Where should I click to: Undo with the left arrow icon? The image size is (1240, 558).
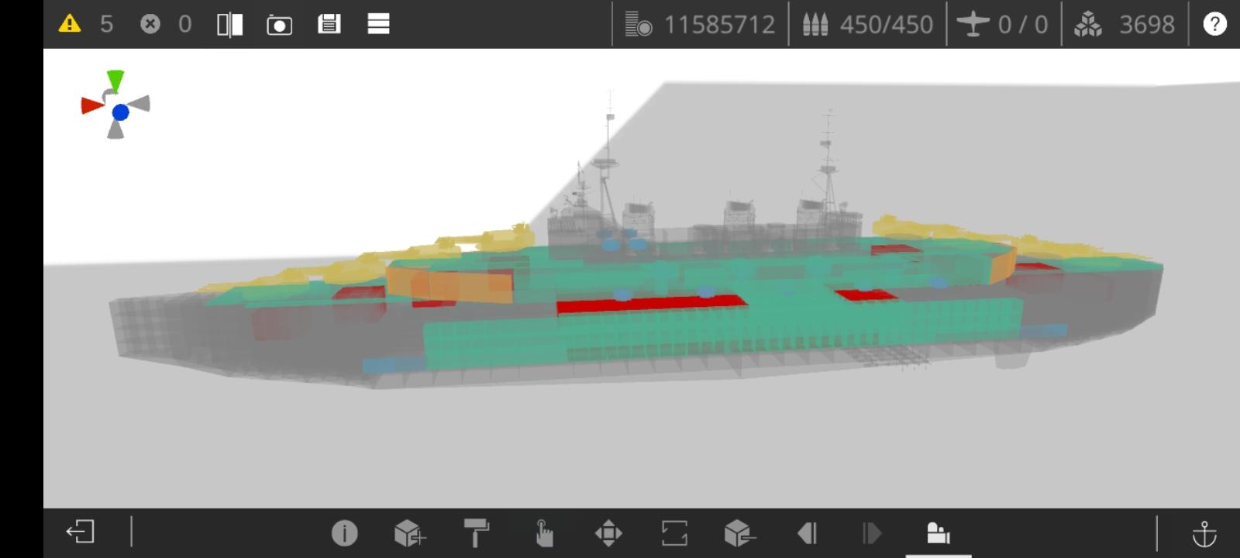point(807,533)
